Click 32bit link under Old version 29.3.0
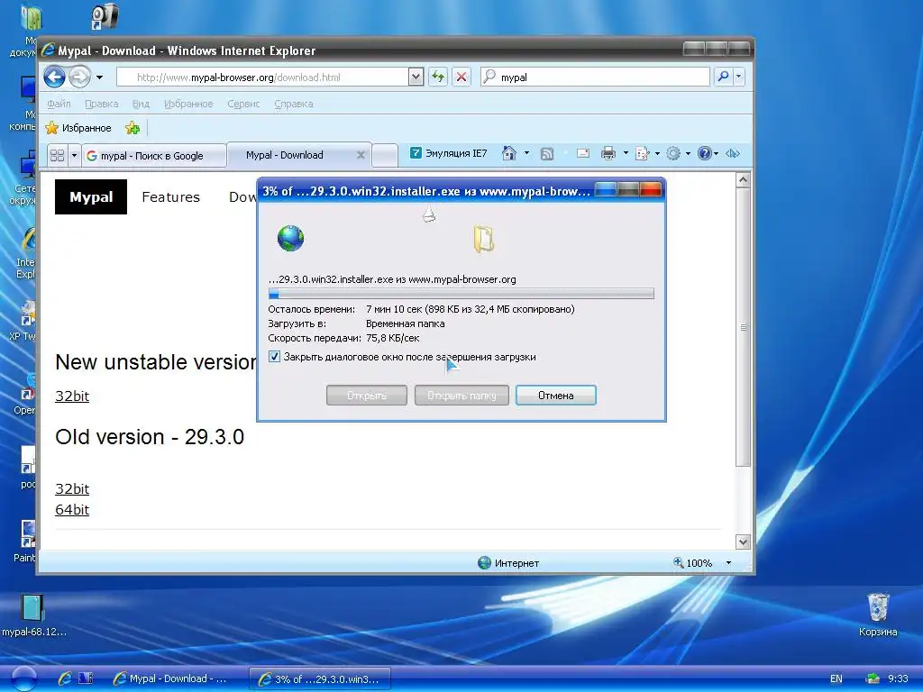The width and height of the screenshot is (923, 692). coord(72,489)
